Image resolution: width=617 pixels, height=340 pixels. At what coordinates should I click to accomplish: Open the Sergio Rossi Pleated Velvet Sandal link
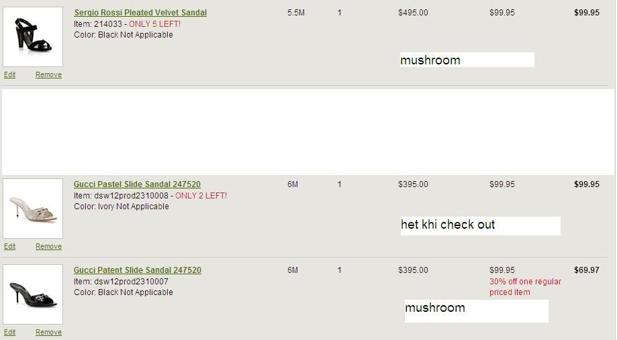[x=140, y=13]
